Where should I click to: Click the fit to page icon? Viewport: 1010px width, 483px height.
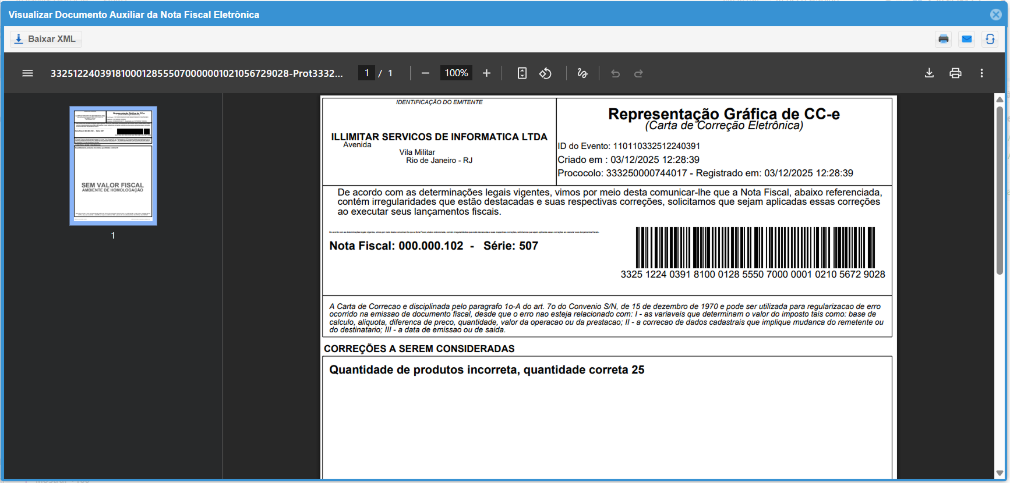(x=522, y=73)
